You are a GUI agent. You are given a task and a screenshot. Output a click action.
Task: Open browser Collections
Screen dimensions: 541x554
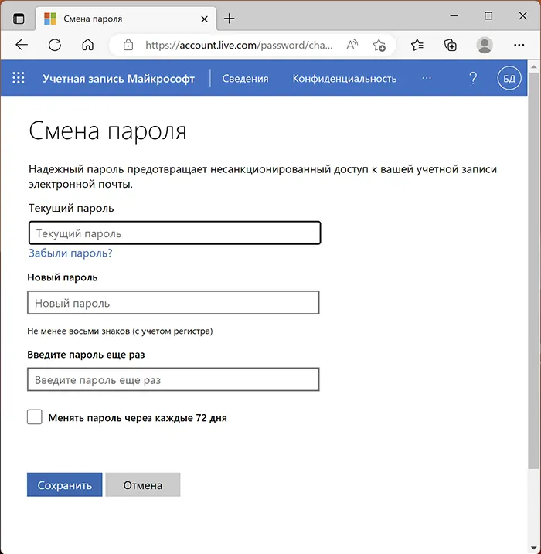pos(450,45)
